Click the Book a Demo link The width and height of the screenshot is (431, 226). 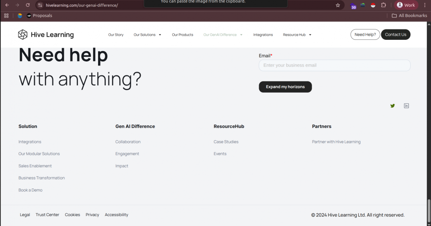pos(30,190)
